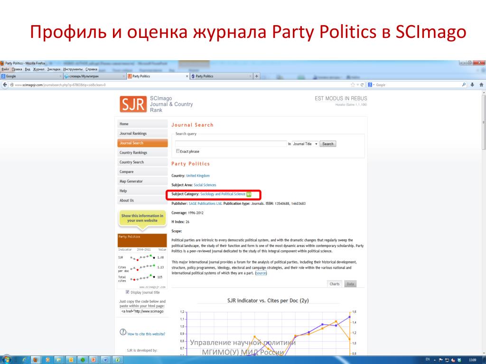Click the embed code text field

(x=142, y=311)
